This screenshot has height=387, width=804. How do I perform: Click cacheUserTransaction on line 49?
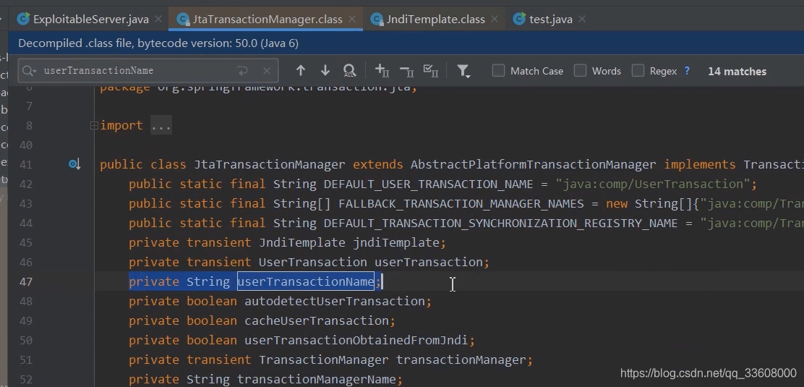coord(317,320)
